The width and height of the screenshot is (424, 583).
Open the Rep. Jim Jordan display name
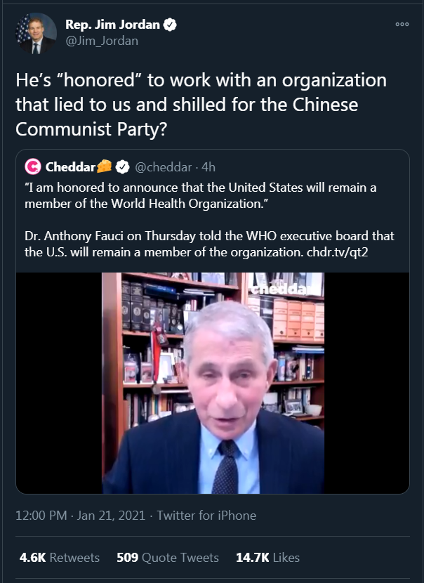click(x=112, y=25)
